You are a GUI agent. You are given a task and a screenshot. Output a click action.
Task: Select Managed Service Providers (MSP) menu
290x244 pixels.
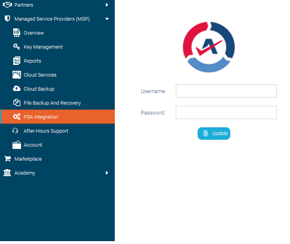click(x=57, y=19)
